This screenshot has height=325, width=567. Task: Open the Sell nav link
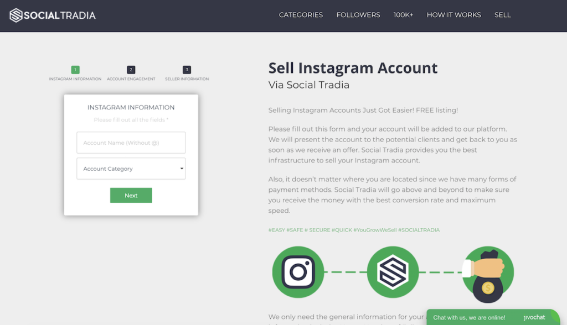503,15
